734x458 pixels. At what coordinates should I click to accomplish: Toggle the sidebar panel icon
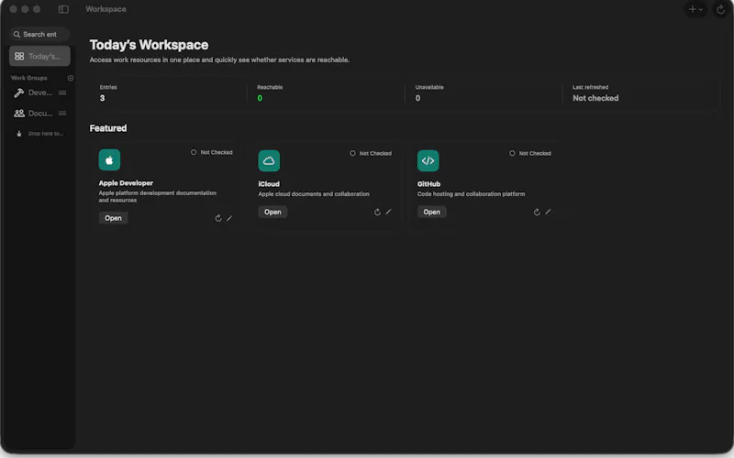63,9
